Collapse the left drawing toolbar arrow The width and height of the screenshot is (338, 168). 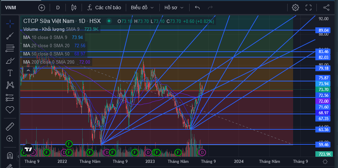(x=18, y=157)
